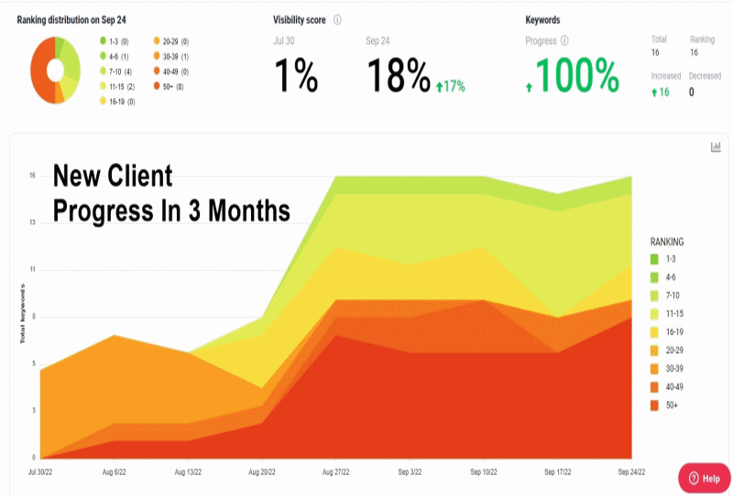Click the 16-19 color swatch in chart legend
Viewport: 733px width, 497px height.
pyautogui.click(x=653, y=331)
